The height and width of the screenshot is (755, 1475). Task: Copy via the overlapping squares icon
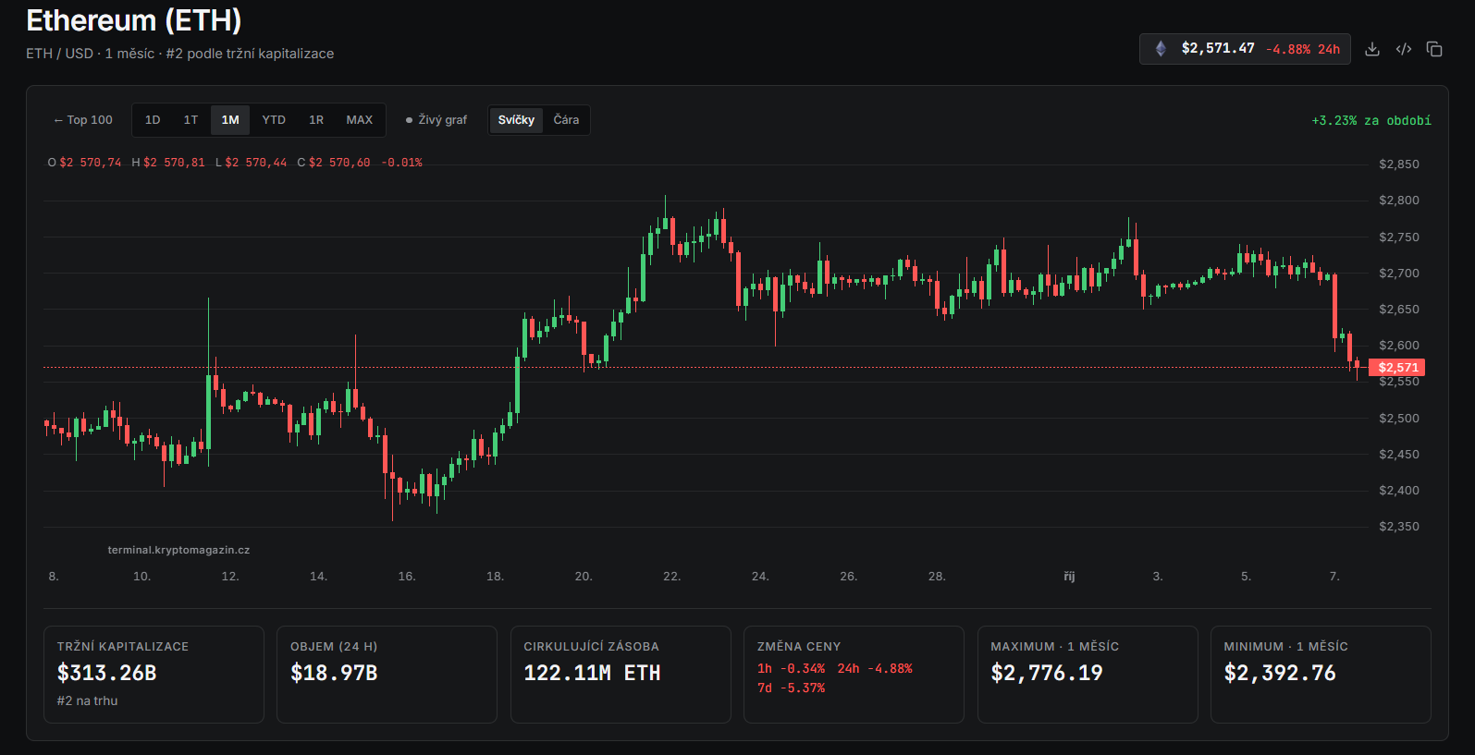pos(1434,49)
